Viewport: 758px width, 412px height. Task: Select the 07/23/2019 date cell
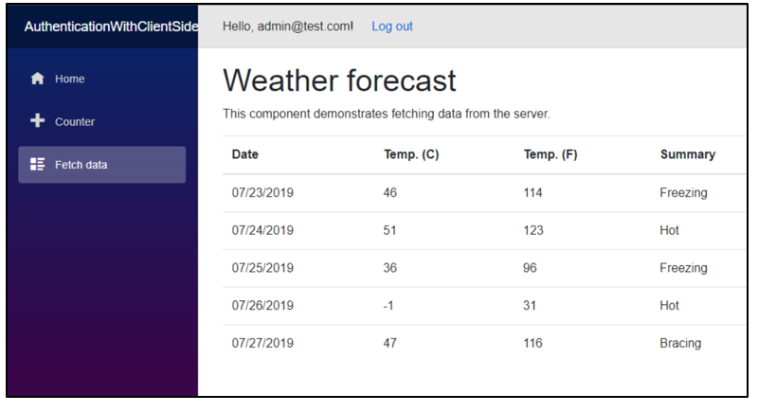coord(262,192)
